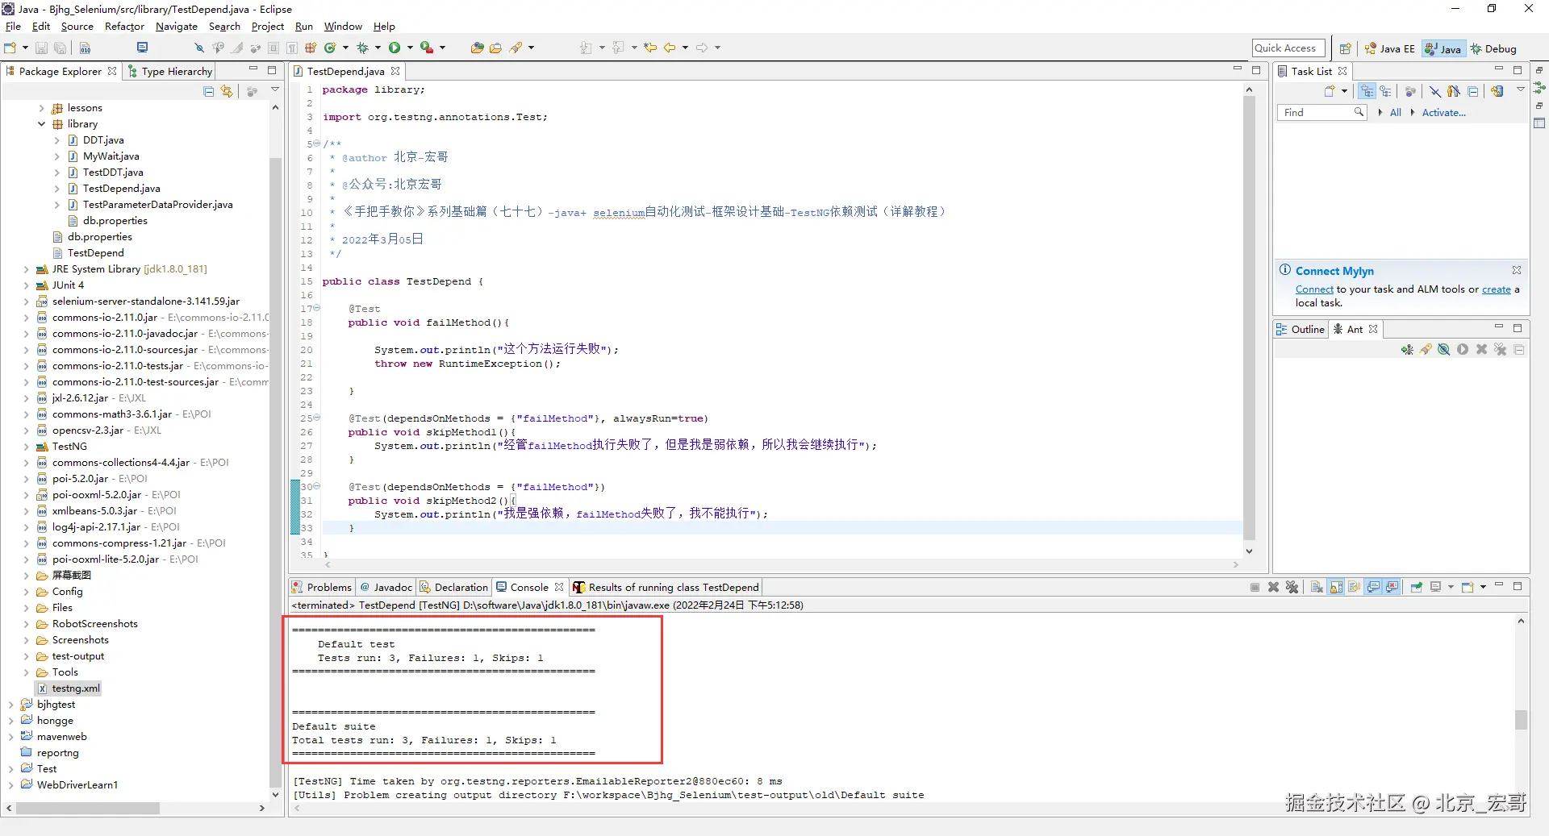Viewport: 1549px width, 836px height.
Task: Expand the TestNG library node
Action: click(x=26, y=447)
